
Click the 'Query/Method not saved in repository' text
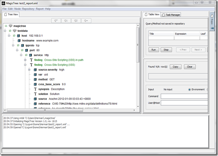coord(165,24)
